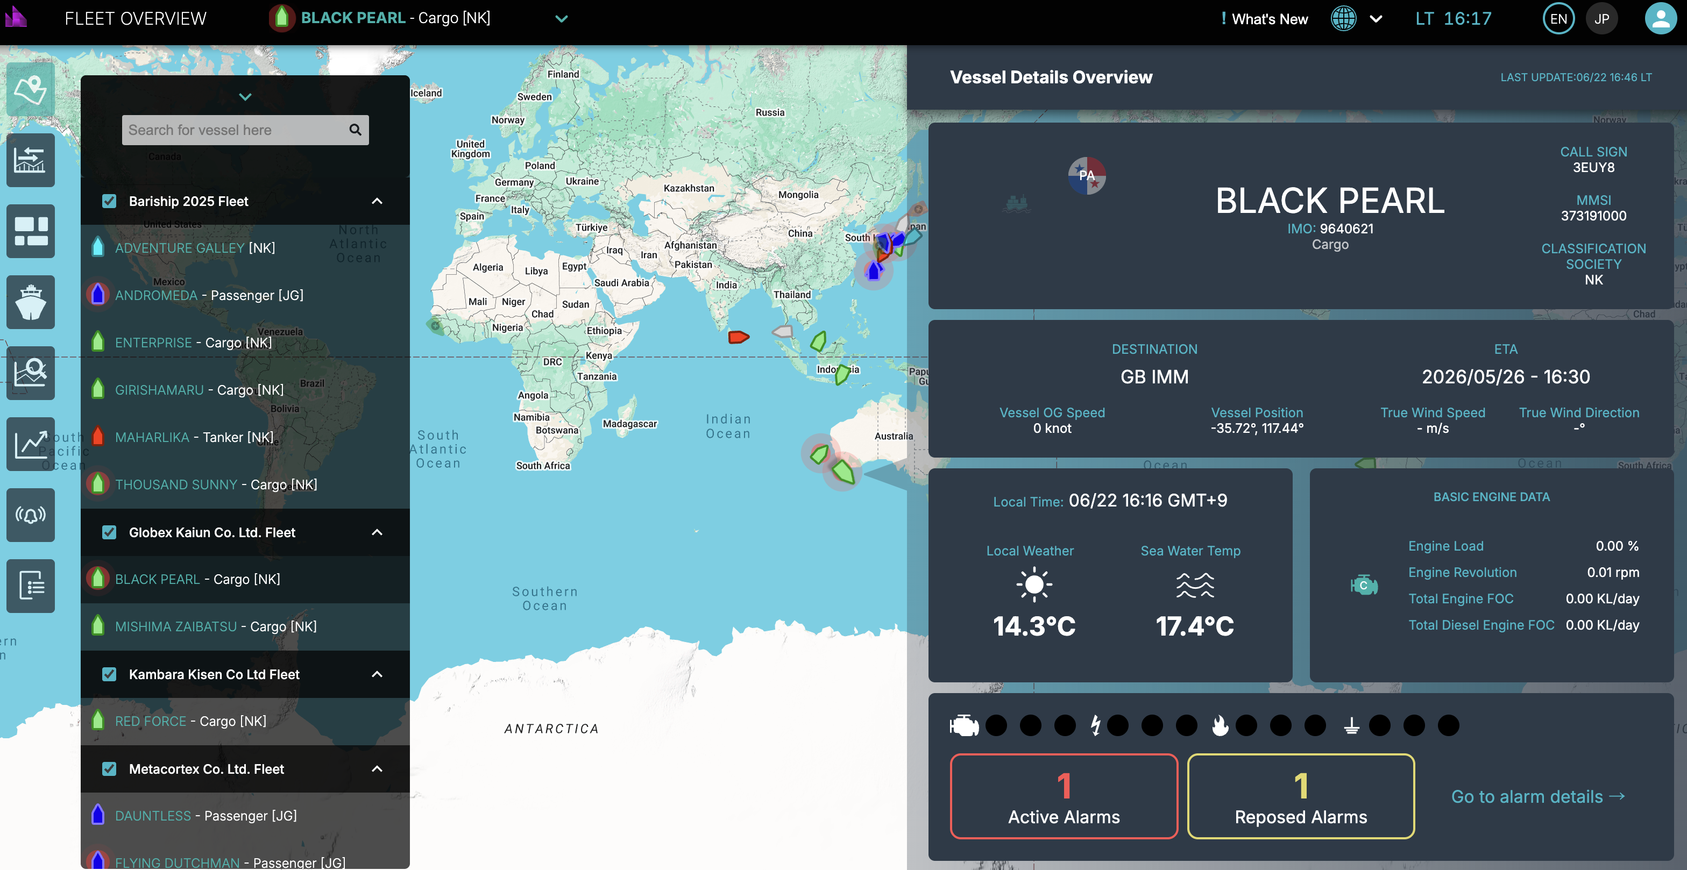Viewport: 1687px width, 870px height.
Task: Collapse the Globex Kaiun Co. Ltd. Fleet group
Action: pyautogui.click(x=377, y=532)
